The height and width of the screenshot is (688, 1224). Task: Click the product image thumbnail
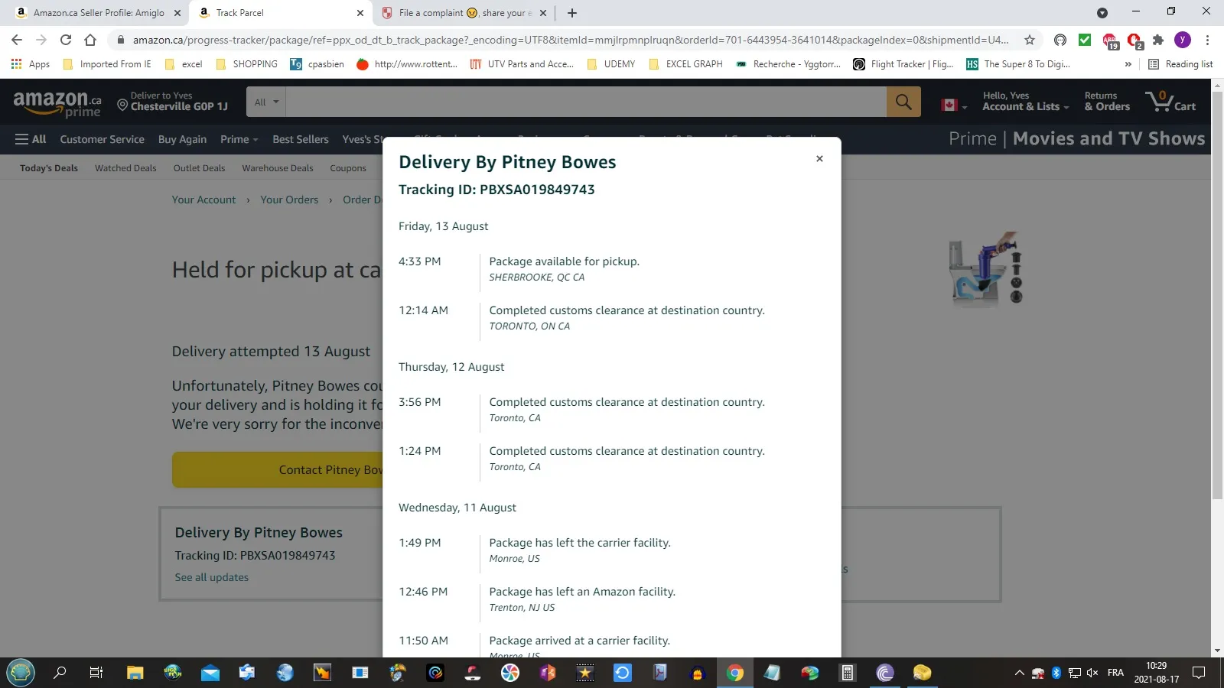[x=985, y=269]
